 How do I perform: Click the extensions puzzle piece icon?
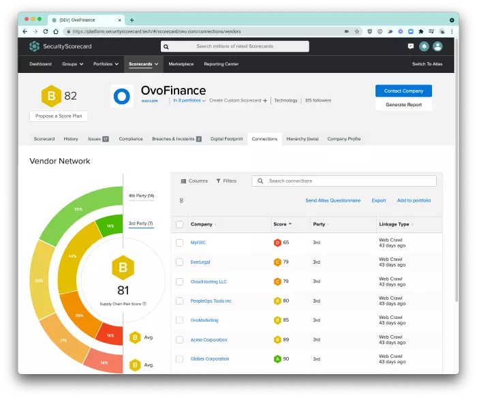(421, 31)
